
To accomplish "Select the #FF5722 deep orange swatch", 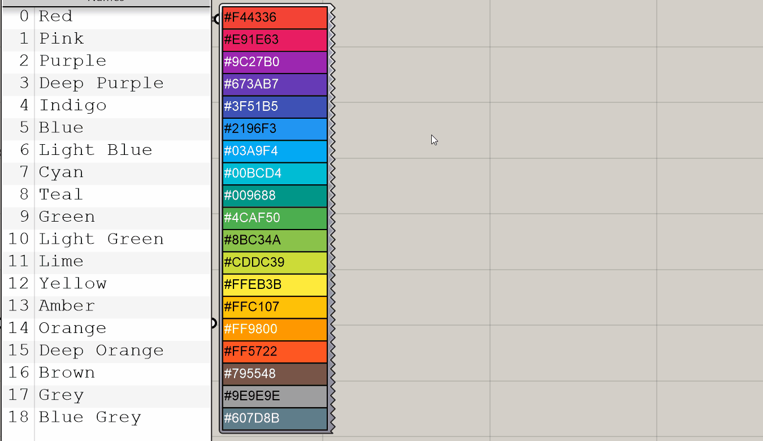I will tap(275, 352).
